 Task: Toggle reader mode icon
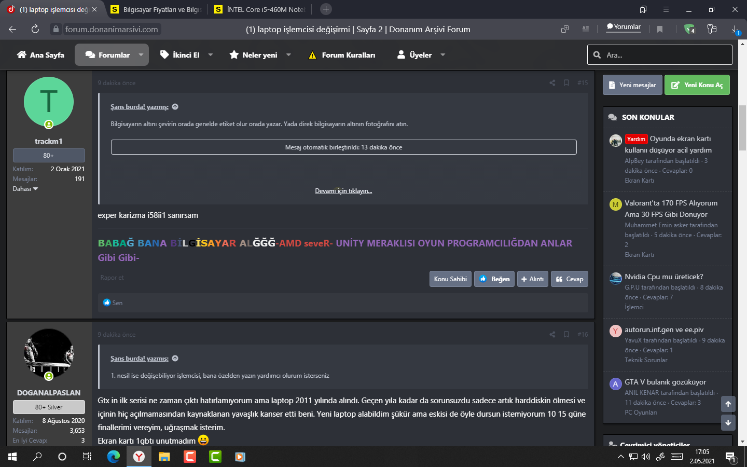tap(586, 29)
